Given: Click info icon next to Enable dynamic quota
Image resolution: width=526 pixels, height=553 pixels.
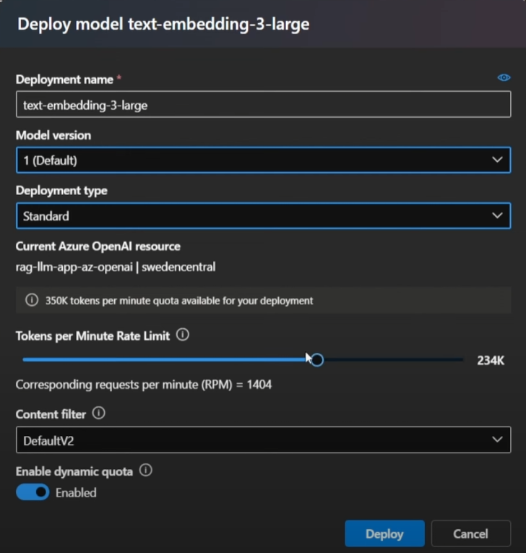Looking at the screenshot, I should 146,470.
